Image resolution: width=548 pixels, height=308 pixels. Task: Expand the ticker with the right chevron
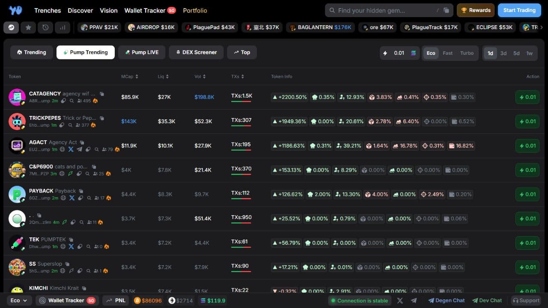click(x=541, y=27)
